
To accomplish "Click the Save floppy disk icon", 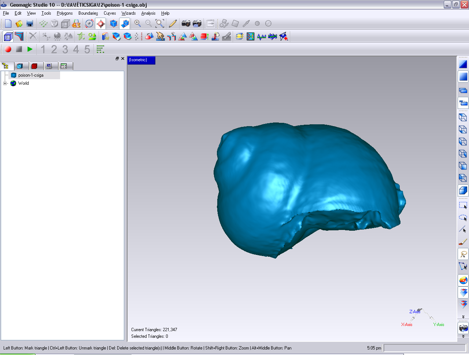I will click(30, 23).
